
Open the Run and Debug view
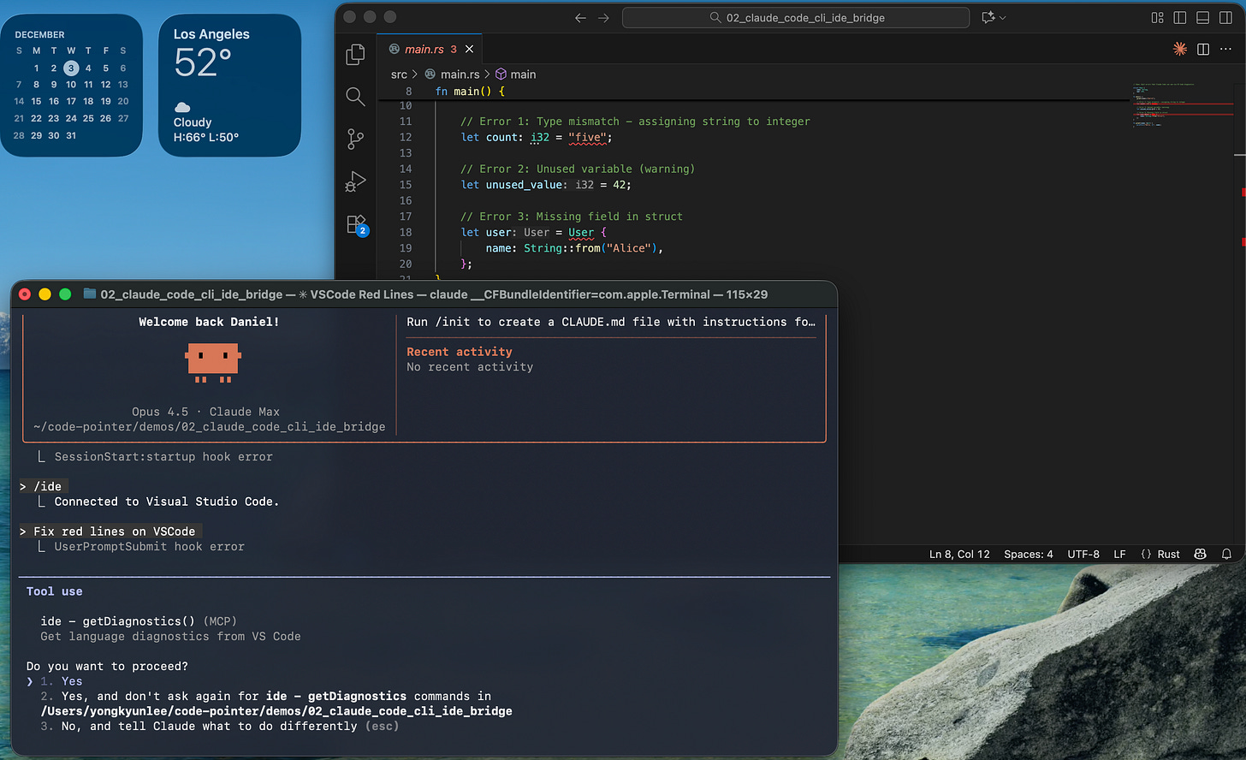(x=355, y=181)
